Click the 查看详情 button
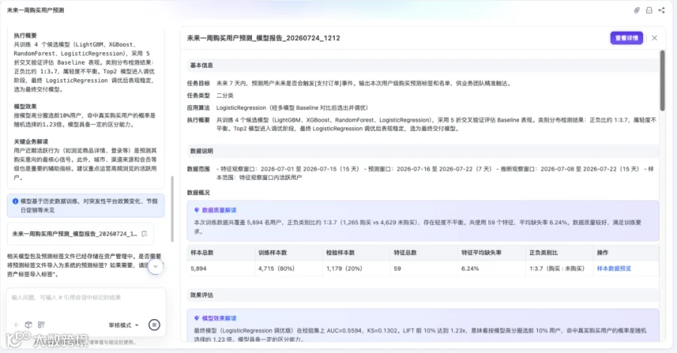The height and width of the screenshot is (353, 677). click(x=627, y=38)
